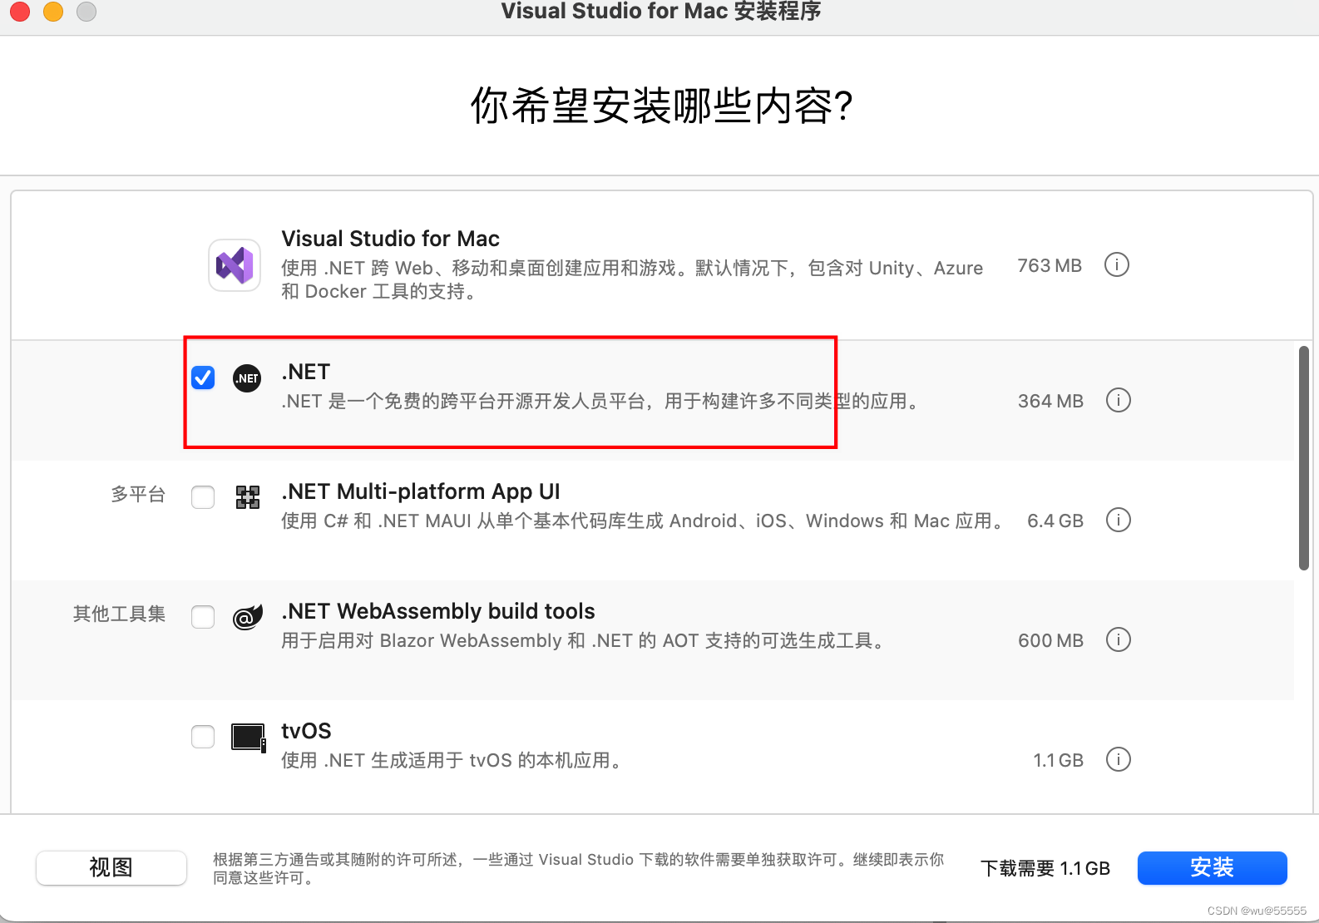Open info for Visual Studio for Mac 763 MB
The height and width of the screenshot is (923, 1319).
pyautogui.click(x=1116, y=265)
